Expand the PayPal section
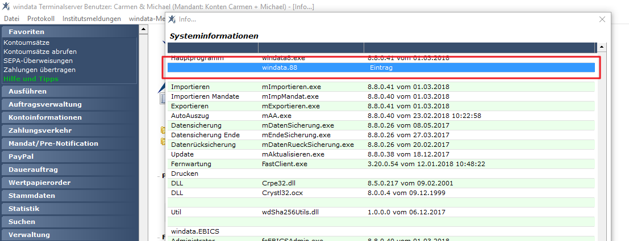629x241 pixels. (x=69, y=157)
